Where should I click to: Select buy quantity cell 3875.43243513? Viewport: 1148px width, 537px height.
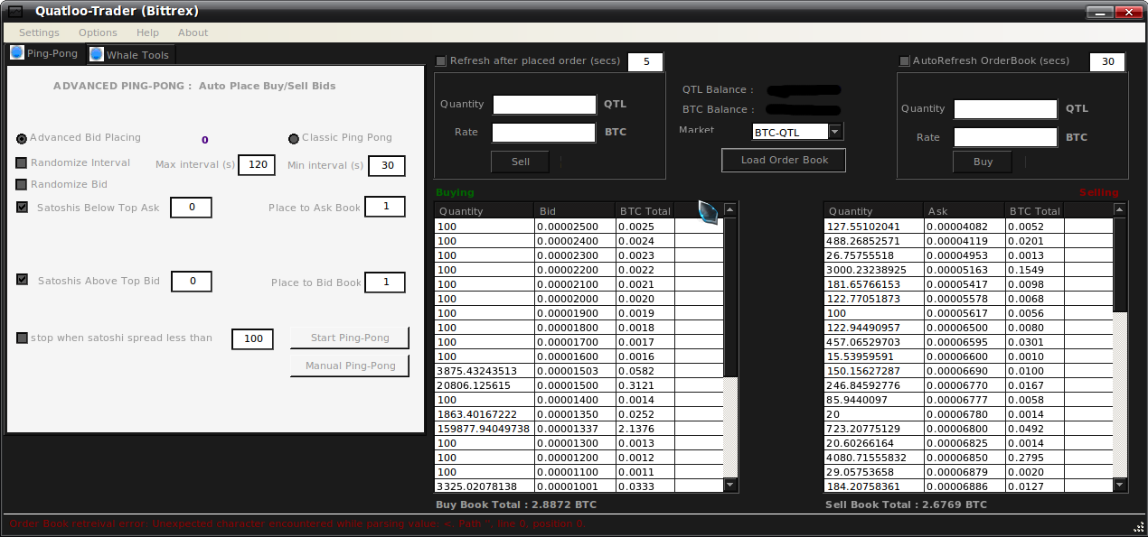485,371
